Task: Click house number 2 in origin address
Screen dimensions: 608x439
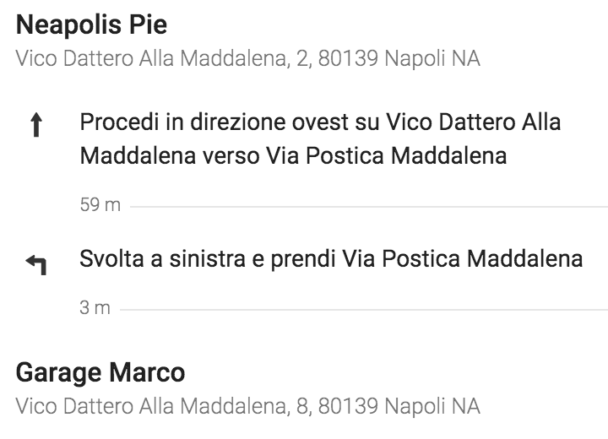Action: 303,58
